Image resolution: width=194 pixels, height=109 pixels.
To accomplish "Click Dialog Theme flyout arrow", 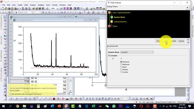I will (x=187, y=8).
